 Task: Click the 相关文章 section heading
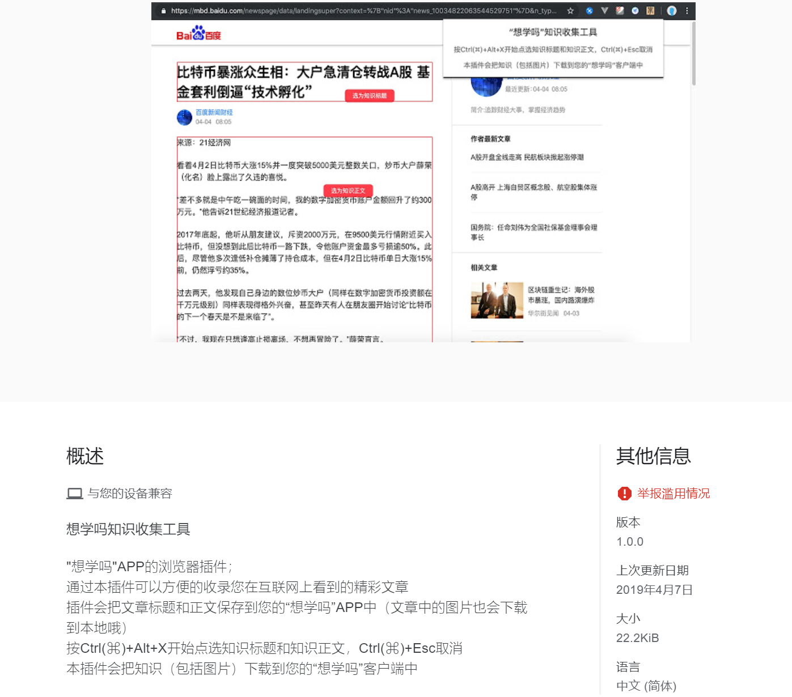[x=484, y=267]
